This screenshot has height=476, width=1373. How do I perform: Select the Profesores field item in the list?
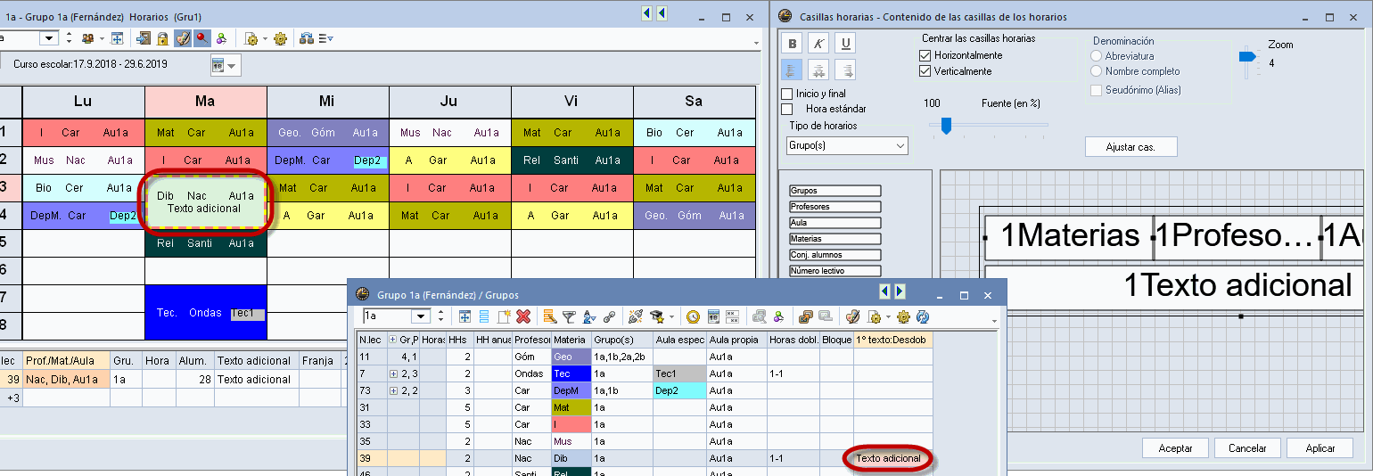(x=834, y=207)
